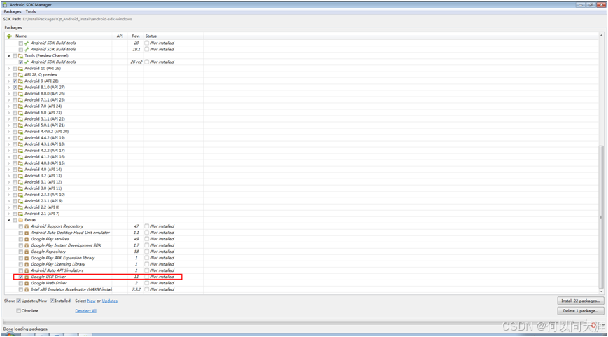The image size is (608, 337).
Task: Uncheck the Android 9 (API 28) checkbox
Action: (15, 81)
